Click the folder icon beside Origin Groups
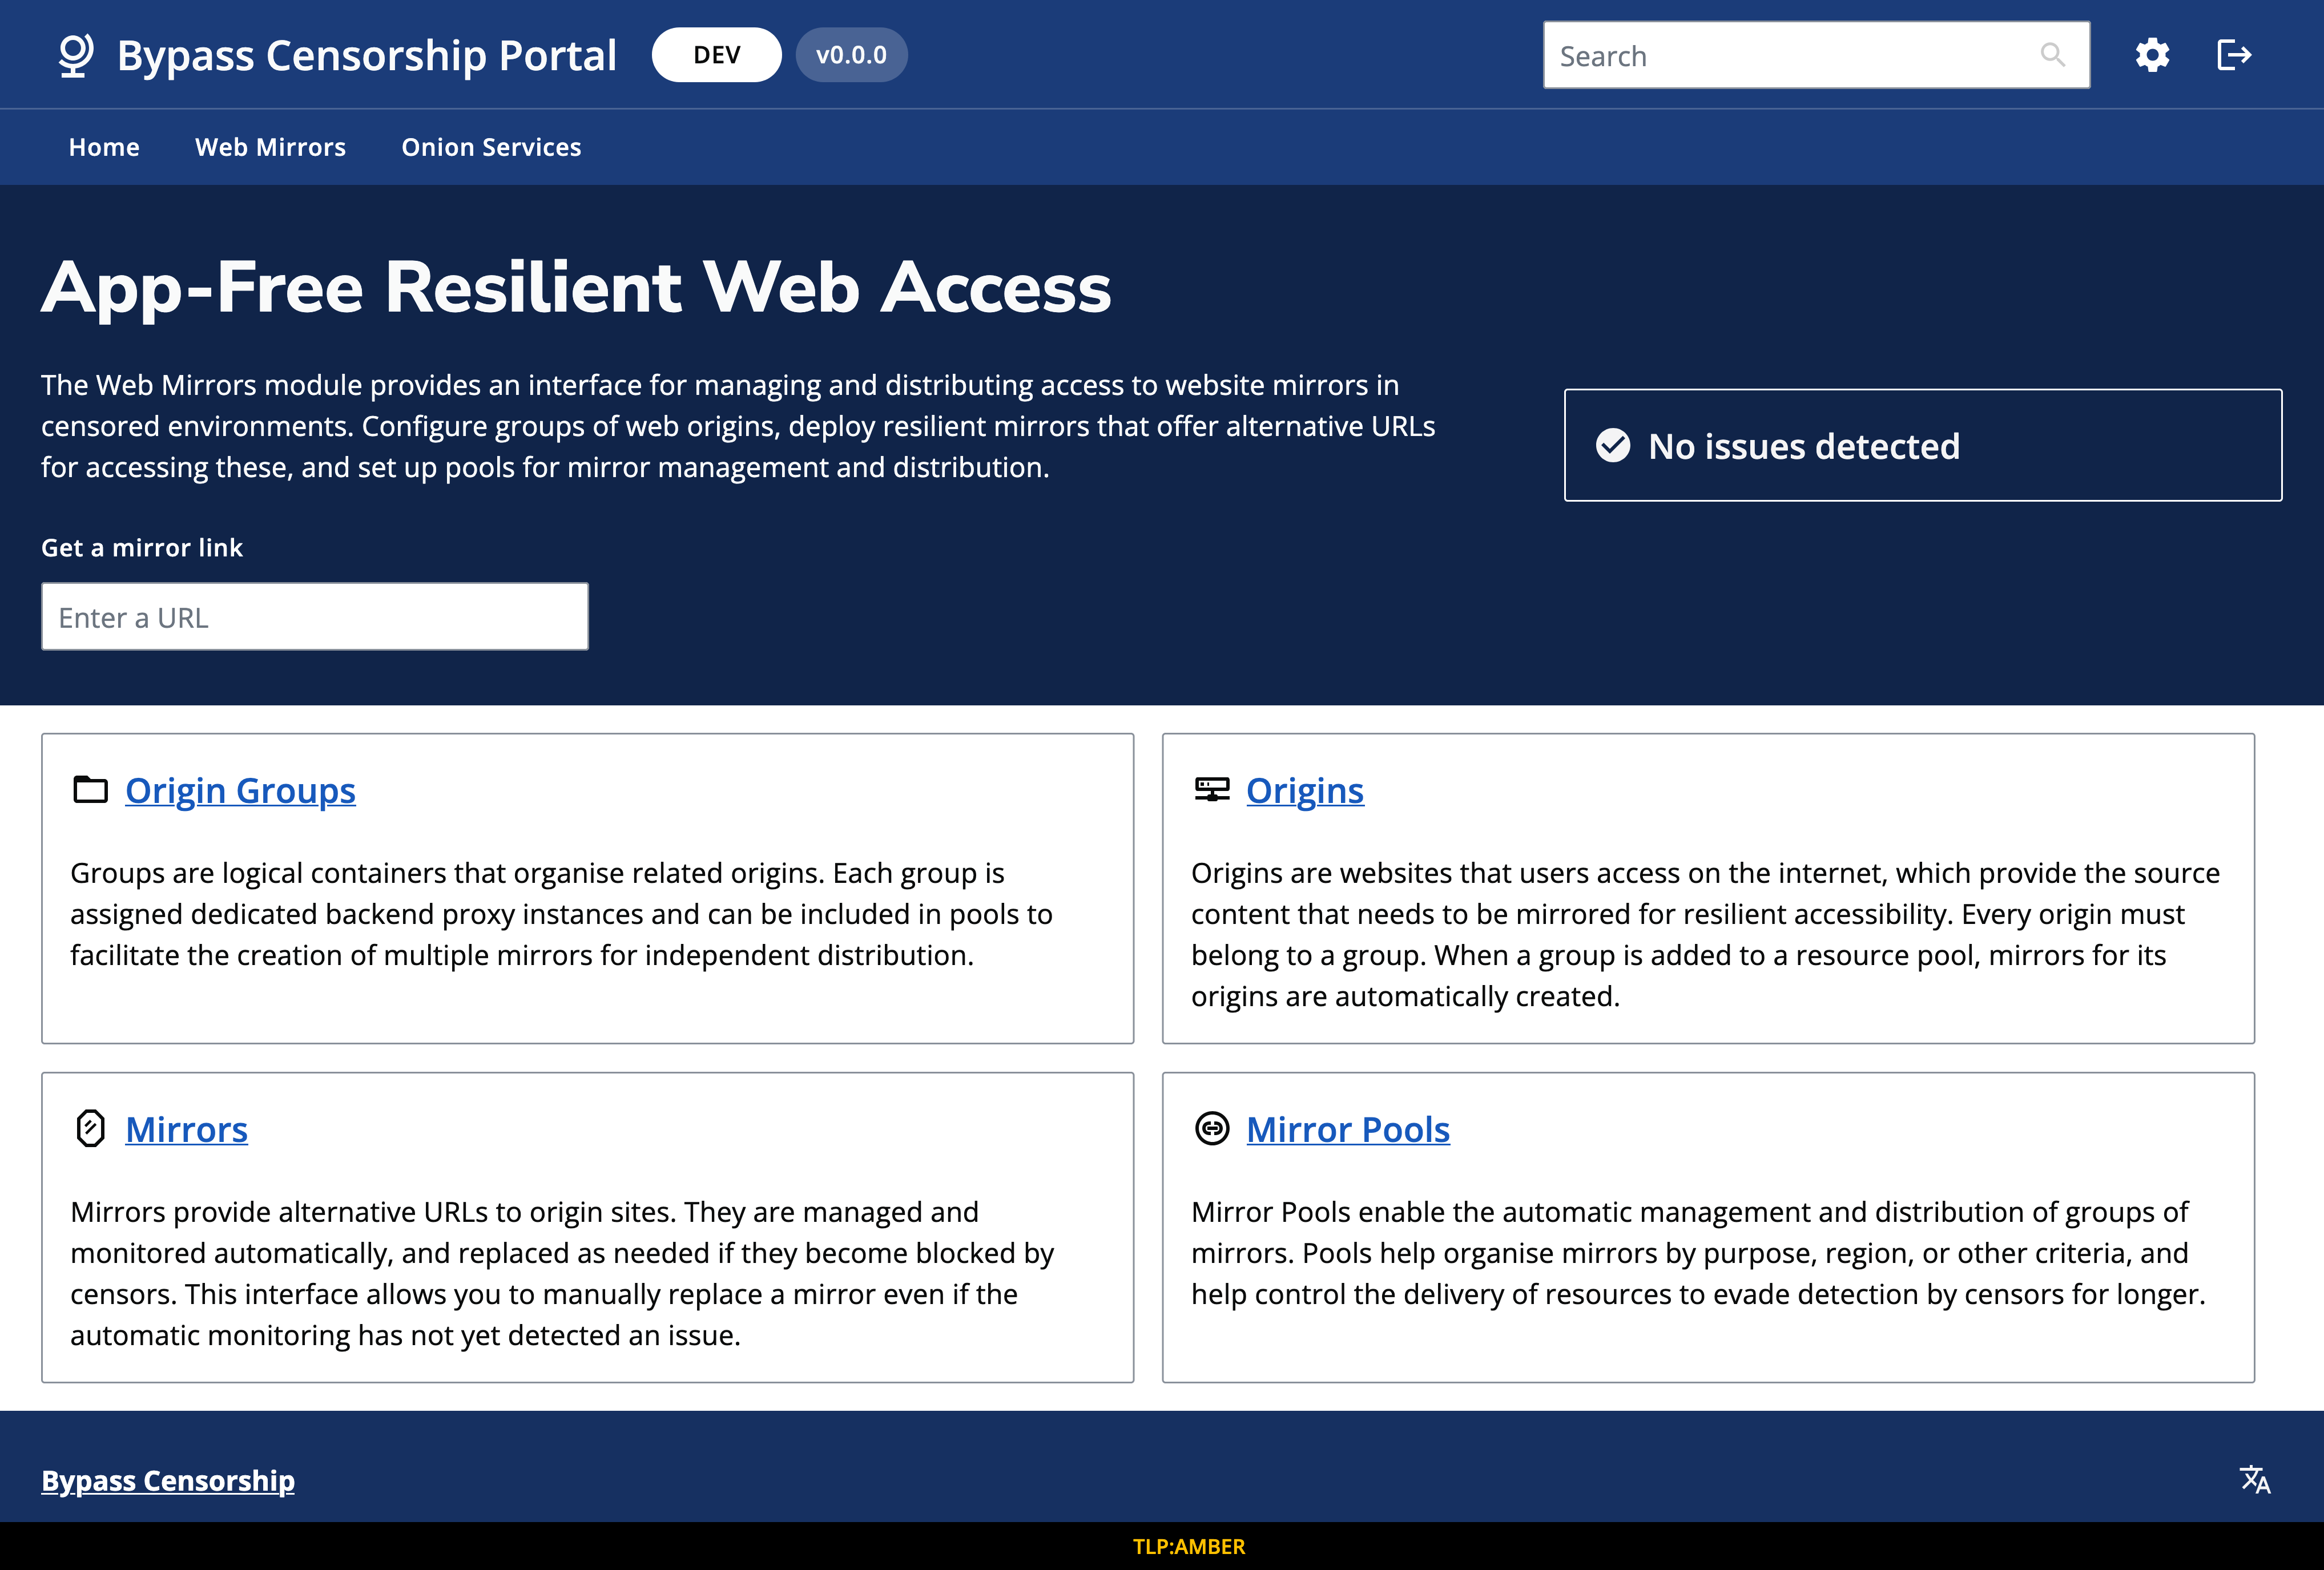This screenshot has width=2324, height=1570. 91,790
